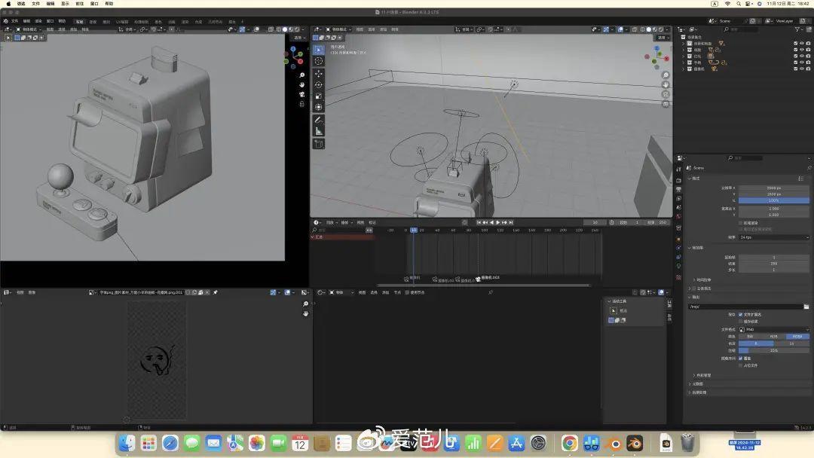Select the Box Select tool
Viewport: 814px width, 458px height.
[319, 48]
